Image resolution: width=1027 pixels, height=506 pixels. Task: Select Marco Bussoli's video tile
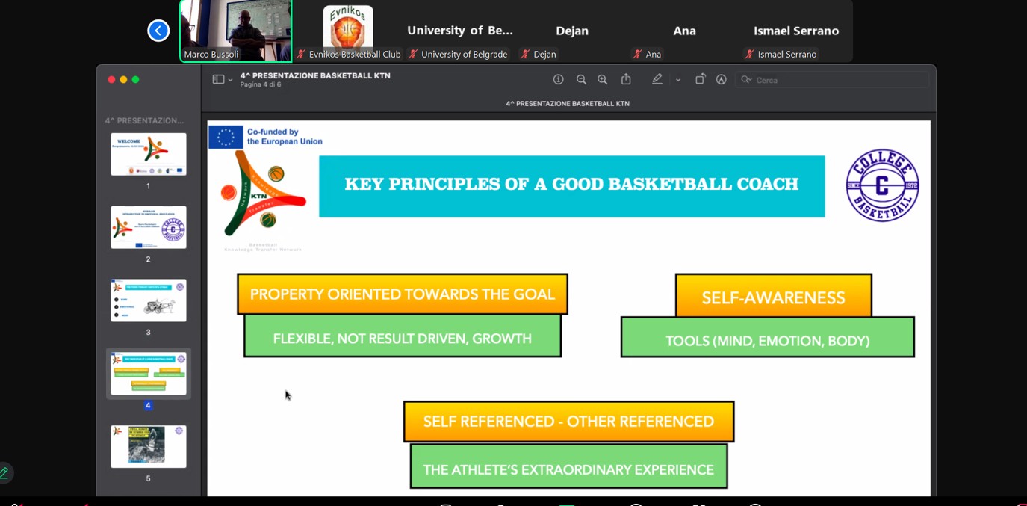[x=235, y=31]
